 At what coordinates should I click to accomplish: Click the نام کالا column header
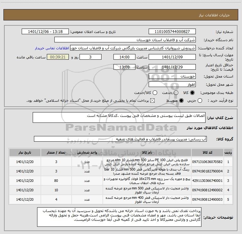coord(147,152)
